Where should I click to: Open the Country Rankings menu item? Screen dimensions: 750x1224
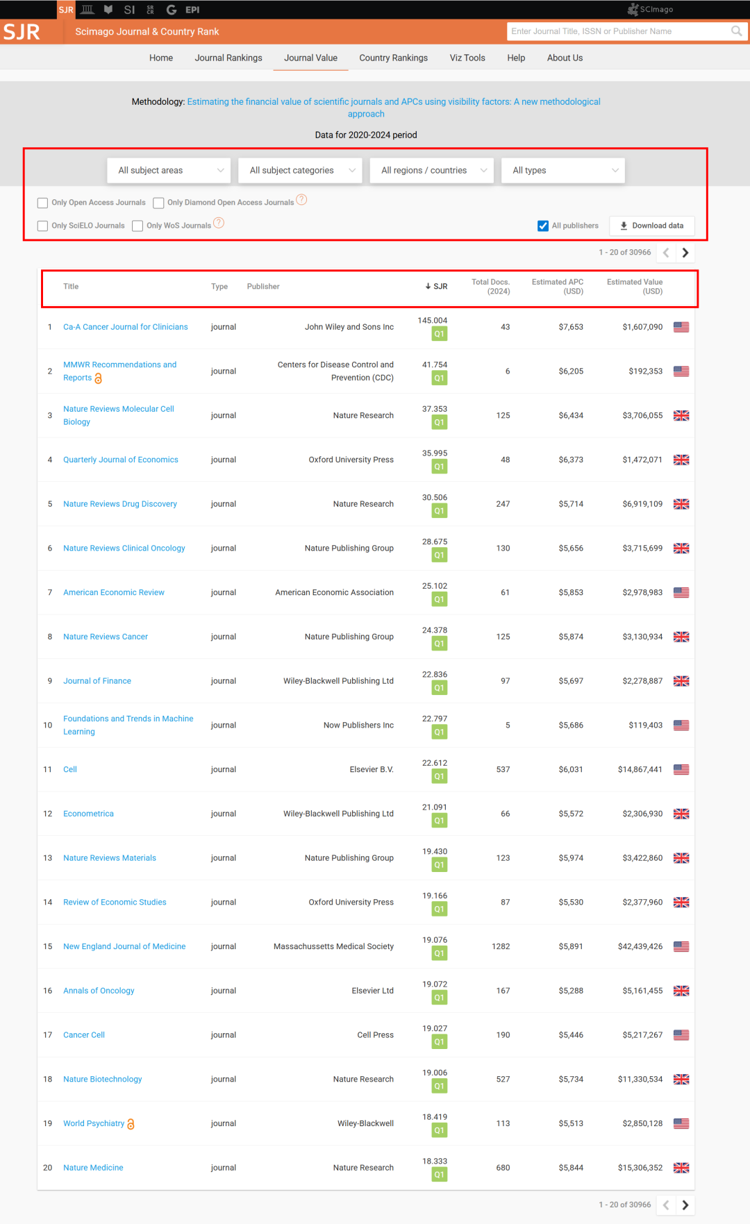[393, 58]
